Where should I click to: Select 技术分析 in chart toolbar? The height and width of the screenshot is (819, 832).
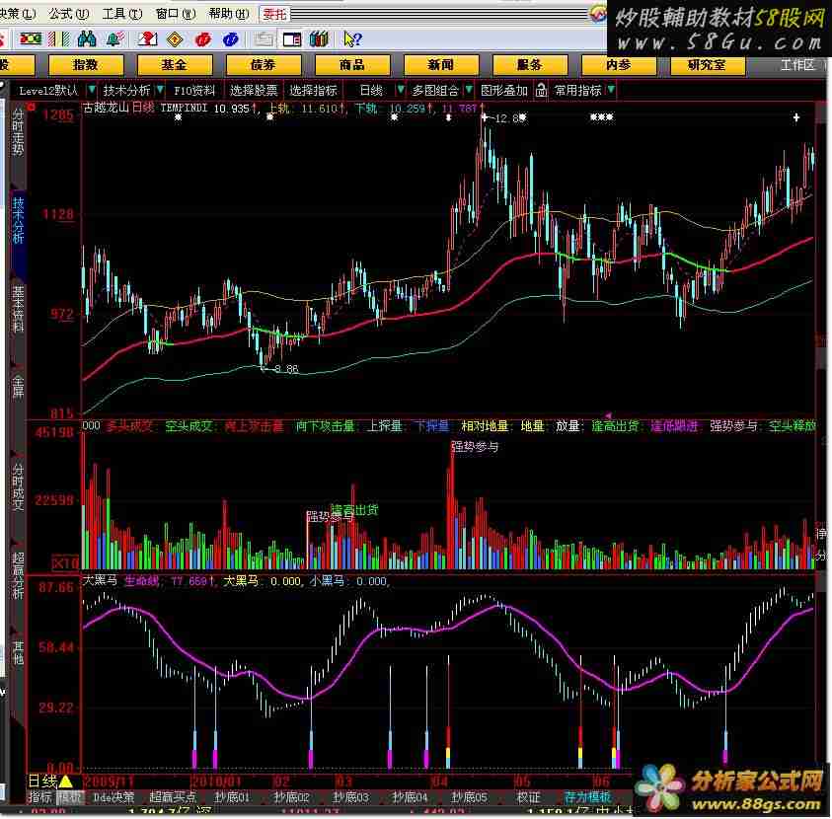click(126, 90)
